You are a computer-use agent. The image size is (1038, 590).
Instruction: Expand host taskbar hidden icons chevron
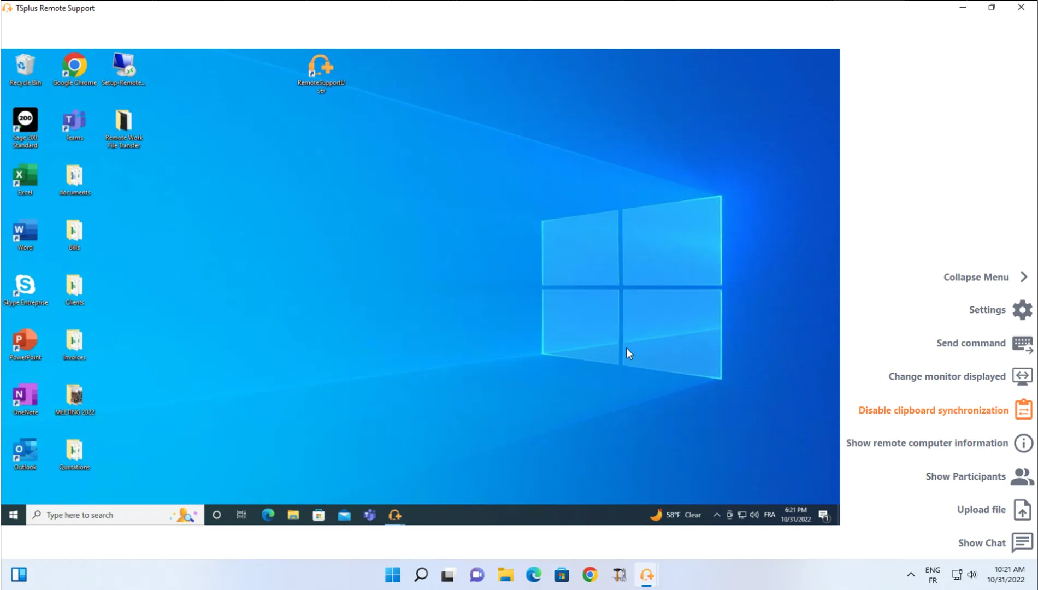point(910,574)
